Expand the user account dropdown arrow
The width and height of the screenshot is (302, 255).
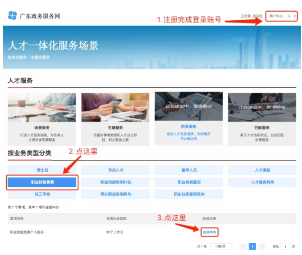295,16
